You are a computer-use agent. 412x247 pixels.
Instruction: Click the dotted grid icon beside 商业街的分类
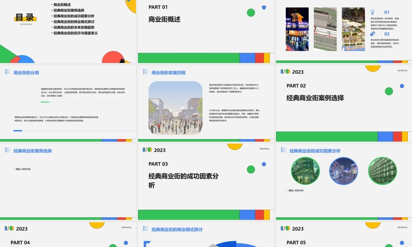(x=7, y=72)
